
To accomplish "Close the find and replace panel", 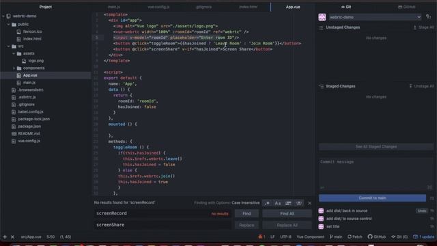I will pyautogui.click(x=309, y=203).
